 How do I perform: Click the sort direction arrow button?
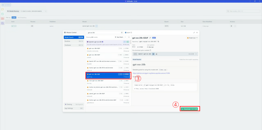tap(129, 37)
